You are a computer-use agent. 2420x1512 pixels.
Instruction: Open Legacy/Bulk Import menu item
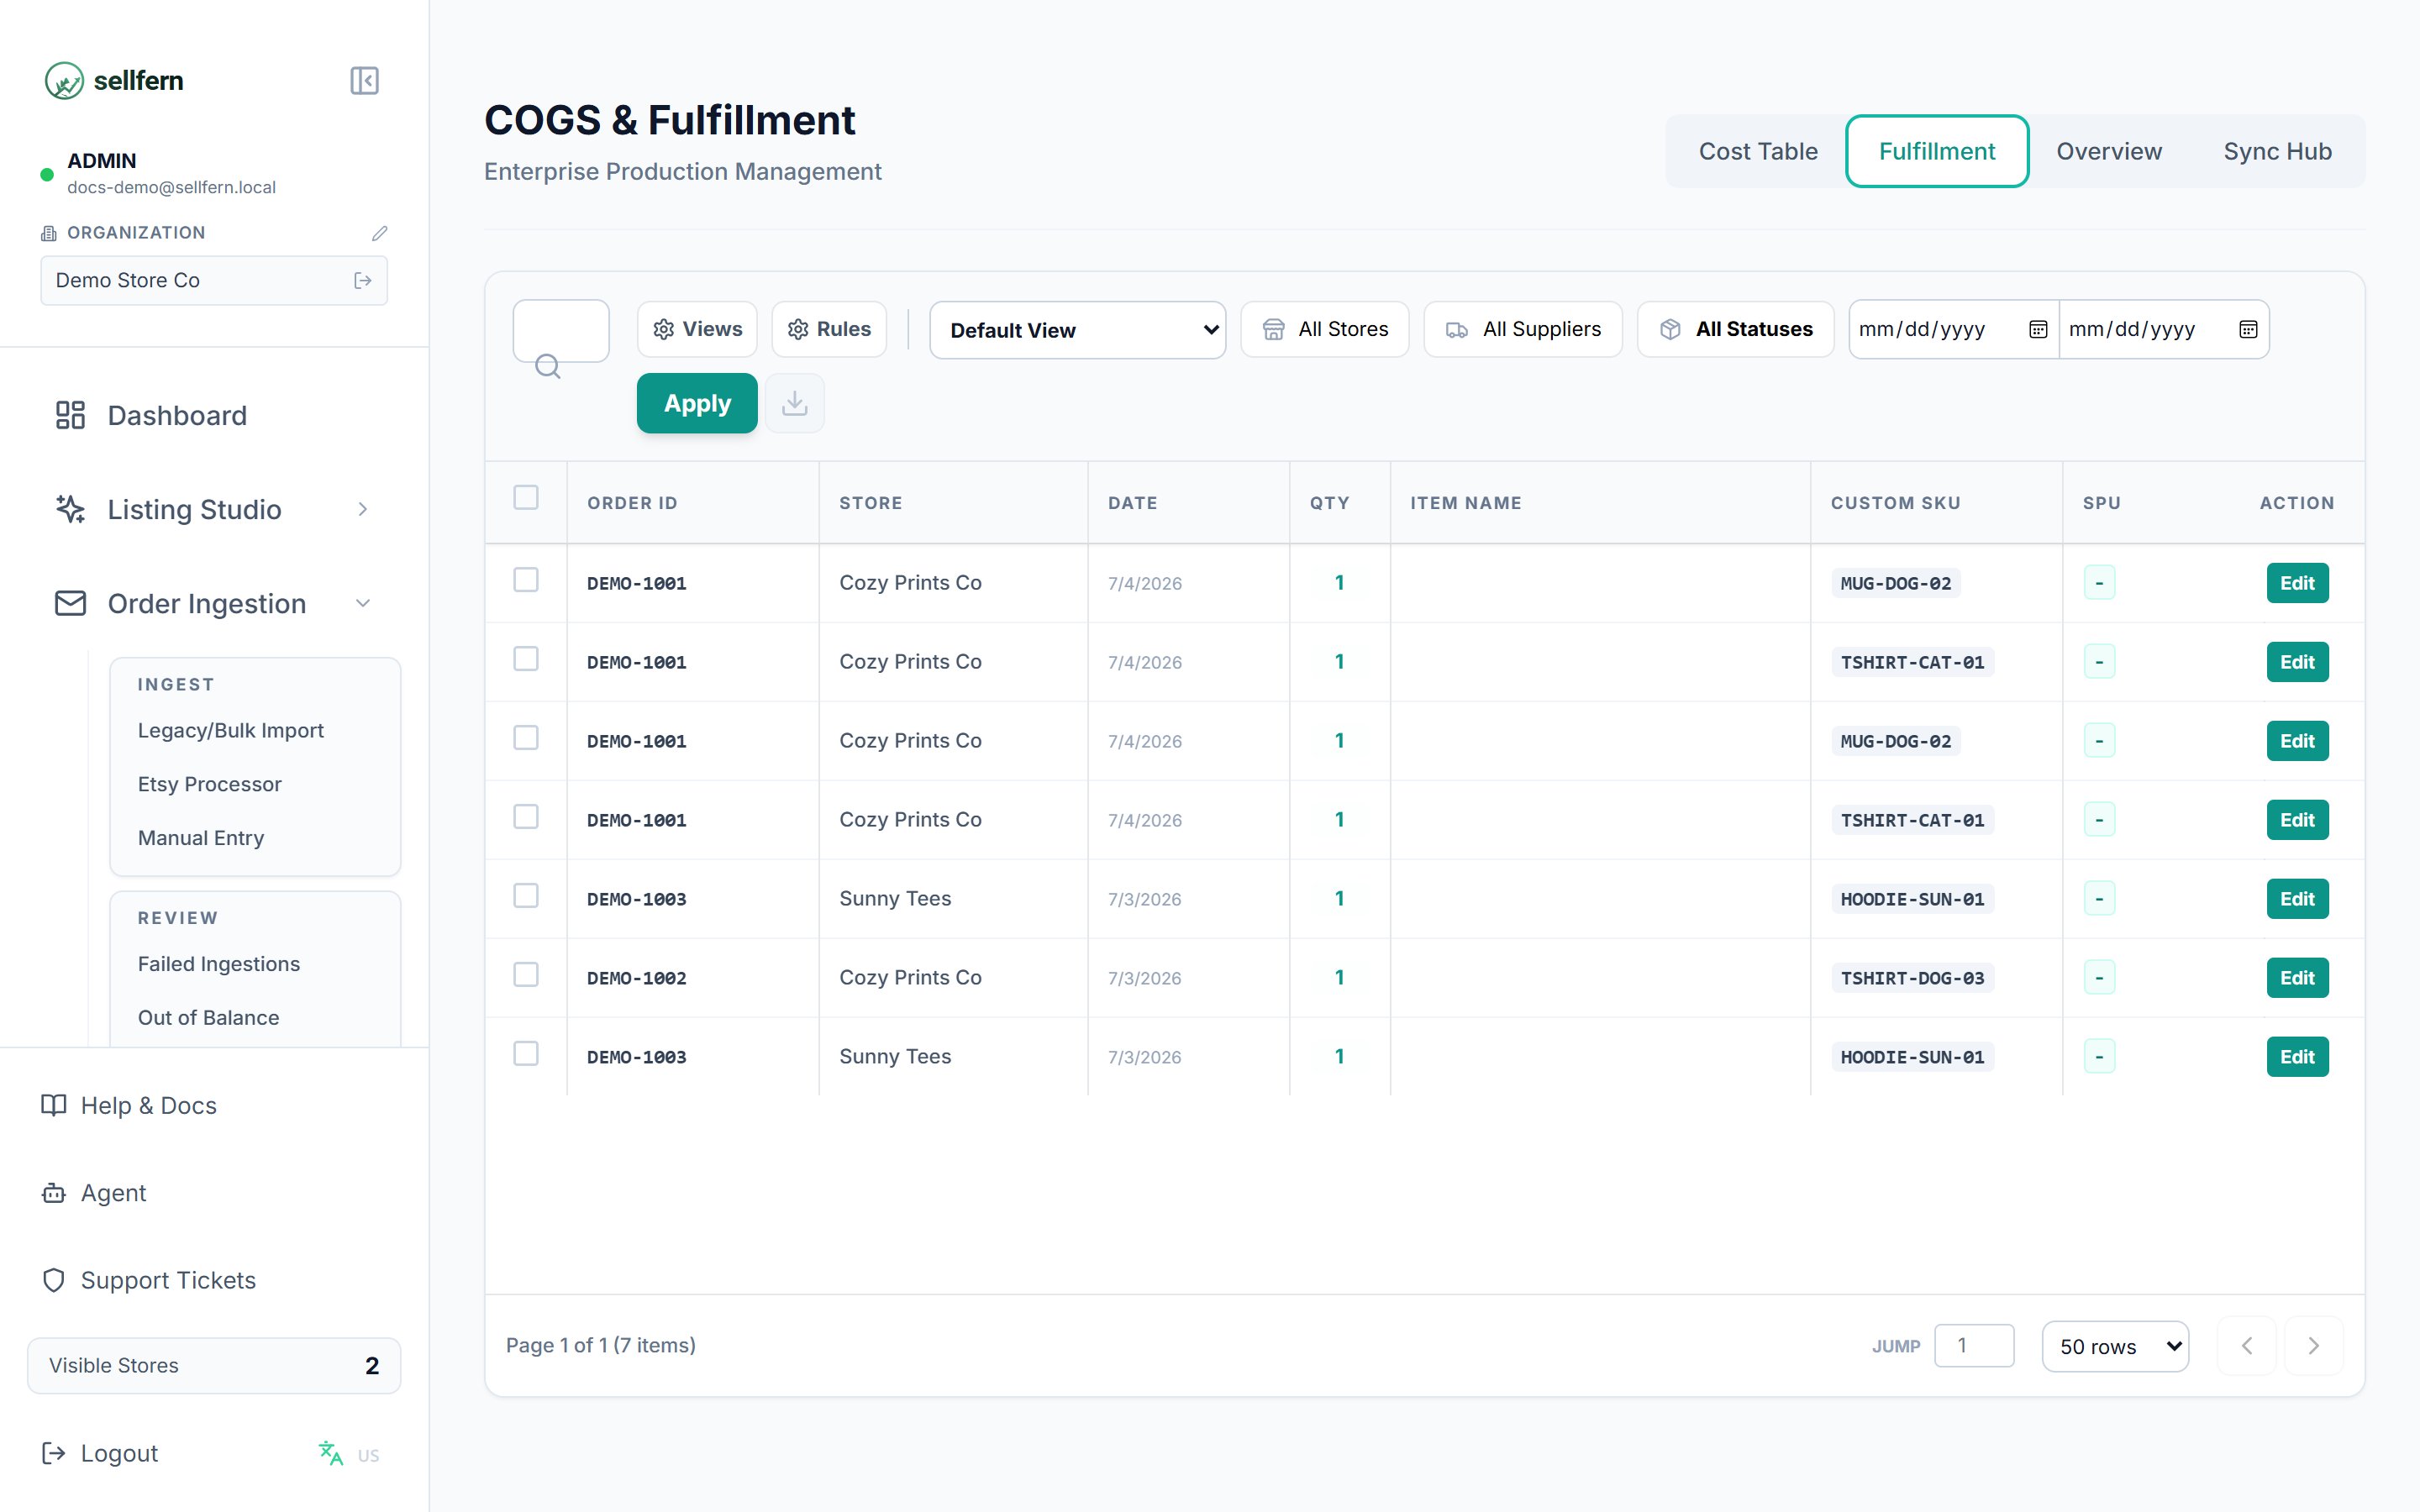tap(231, 731)
